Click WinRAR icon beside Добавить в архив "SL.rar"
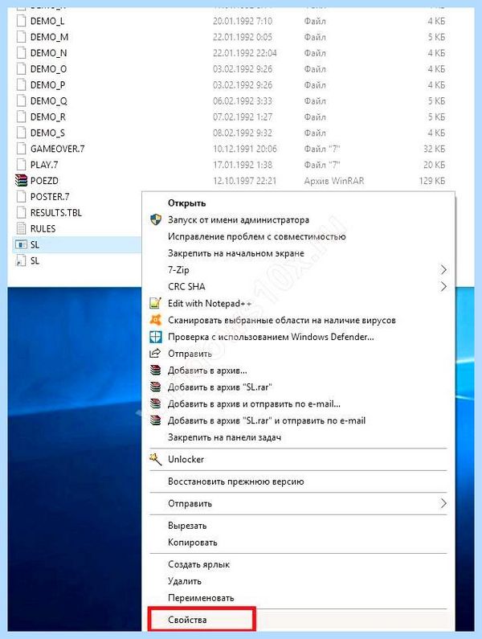 (x=156, y=387)
